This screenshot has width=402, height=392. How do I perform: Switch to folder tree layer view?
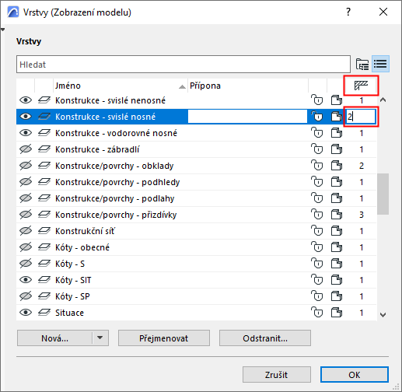(x=362, y=64)
